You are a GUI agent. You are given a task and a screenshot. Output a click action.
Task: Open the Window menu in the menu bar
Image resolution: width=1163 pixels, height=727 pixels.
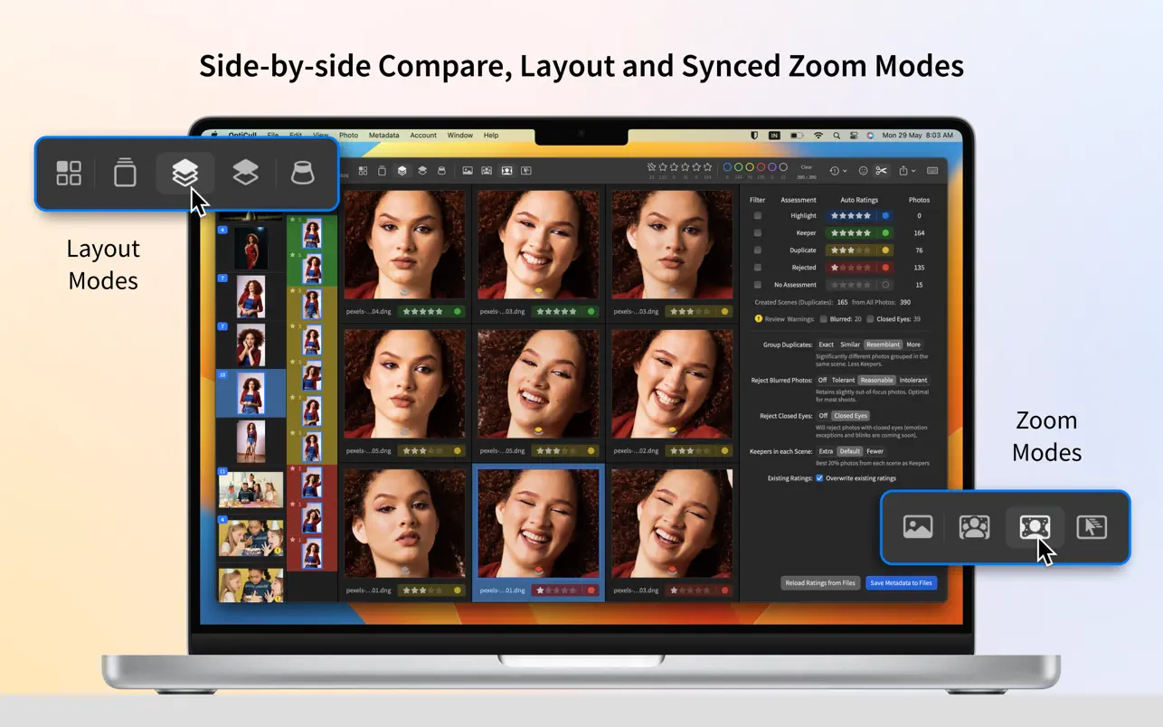click(459, 136)
